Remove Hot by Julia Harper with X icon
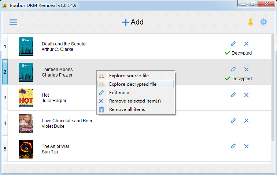 pyautogui.click(x=246, y=95)
